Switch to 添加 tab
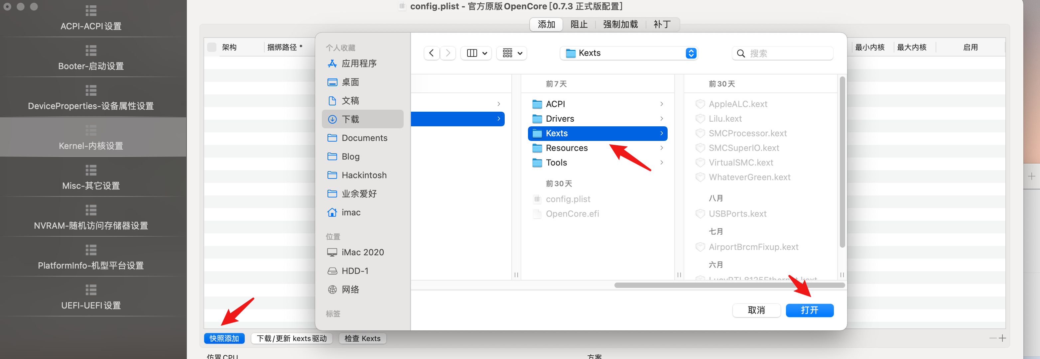 [546, 24]
